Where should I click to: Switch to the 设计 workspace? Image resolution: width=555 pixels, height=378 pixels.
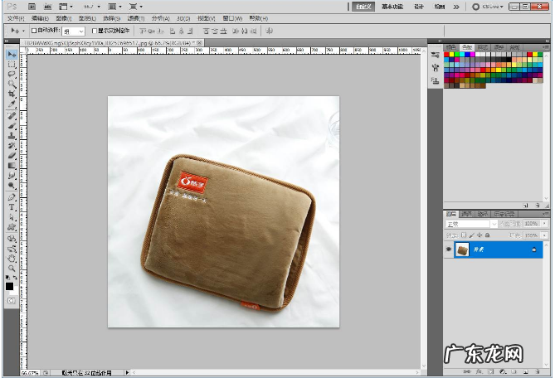tap(419, 6)
